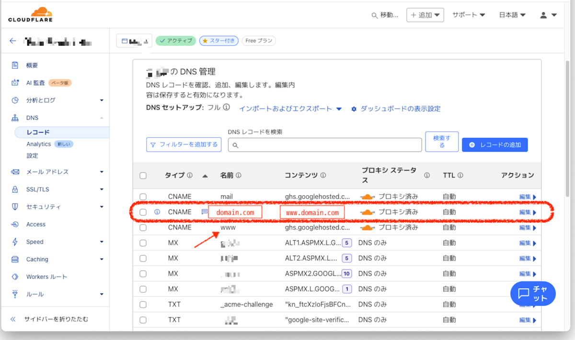This screenshot has height=340, width=575.
Task: Click ダッシュボードの表示設定 link
Action: click(x=400, y=109)
